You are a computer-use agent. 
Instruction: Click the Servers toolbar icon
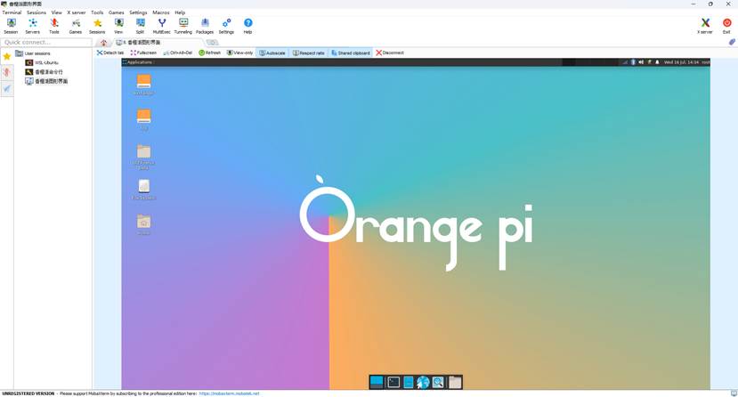32,26
